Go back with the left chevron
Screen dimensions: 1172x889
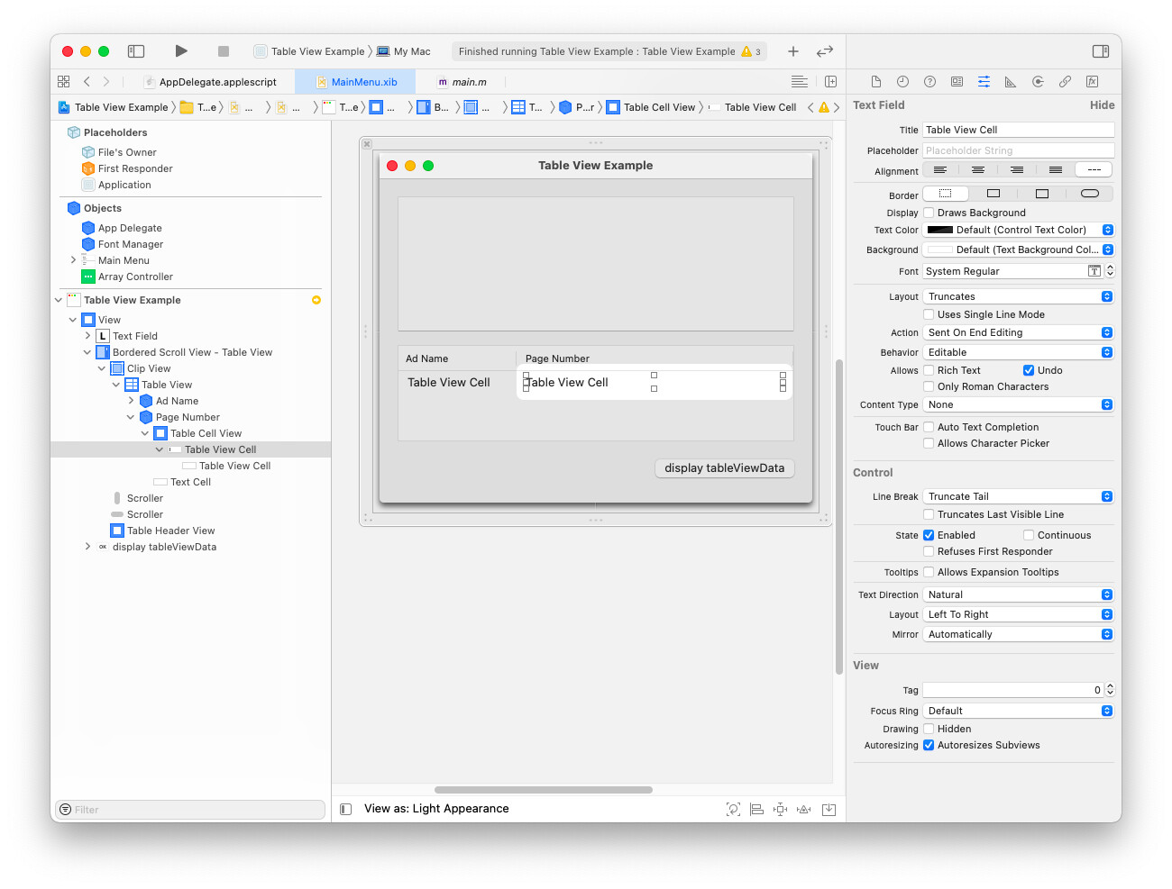[x=87, y=81]
